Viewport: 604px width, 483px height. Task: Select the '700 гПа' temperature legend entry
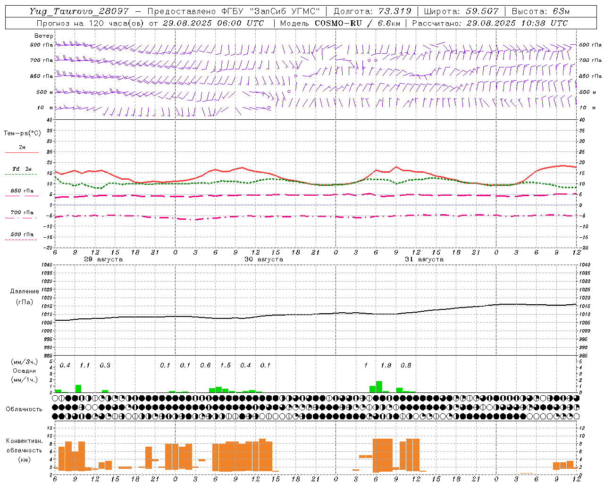(x=22, y=213)
